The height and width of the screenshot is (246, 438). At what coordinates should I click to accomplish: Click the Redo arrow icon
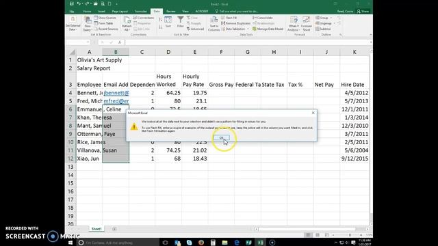[x=87, y=3]
